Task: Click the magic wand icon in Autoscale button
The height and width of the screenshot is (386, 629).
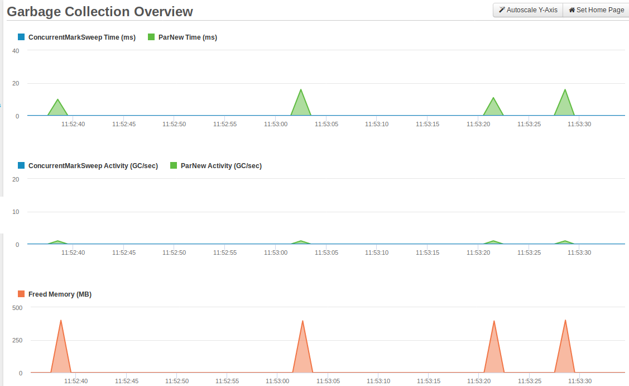Action: [502, 9]
